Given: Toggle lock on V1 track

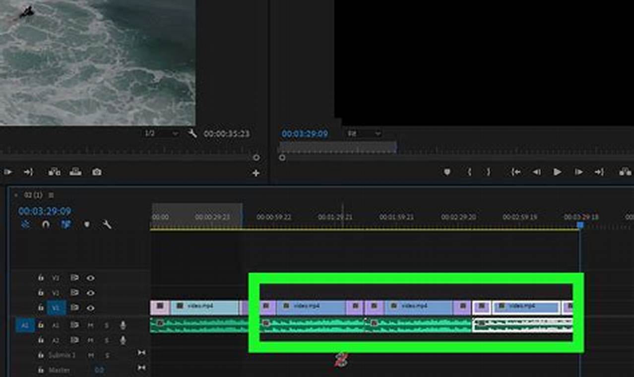Looking at the screenshot, I should 41,308.
